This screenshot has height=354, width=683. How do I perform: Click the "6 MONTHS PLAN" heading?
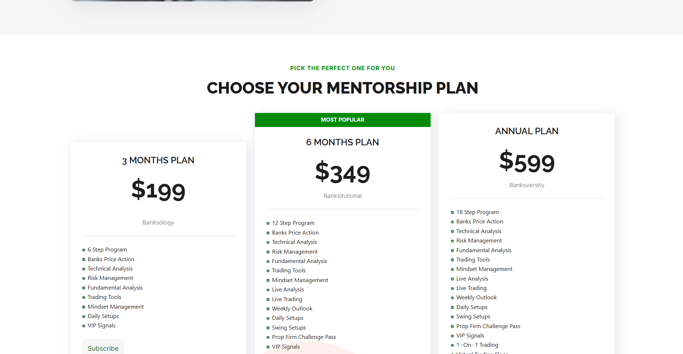coord(342,142)
